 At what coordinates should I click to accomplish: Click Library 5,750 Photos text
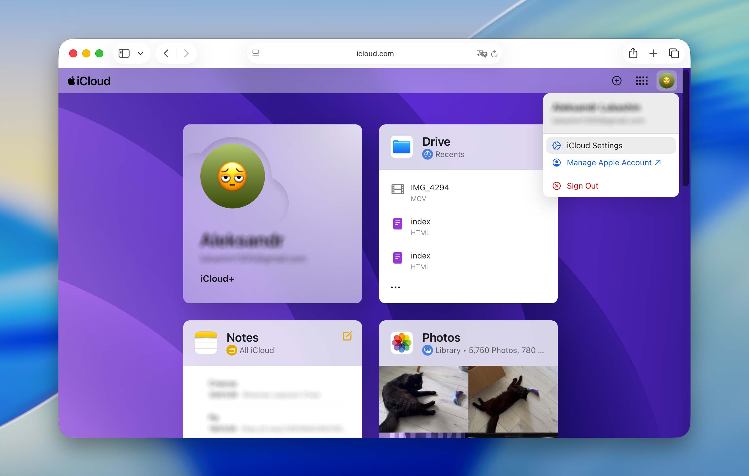pyautogui.click(x=490, y=350)
